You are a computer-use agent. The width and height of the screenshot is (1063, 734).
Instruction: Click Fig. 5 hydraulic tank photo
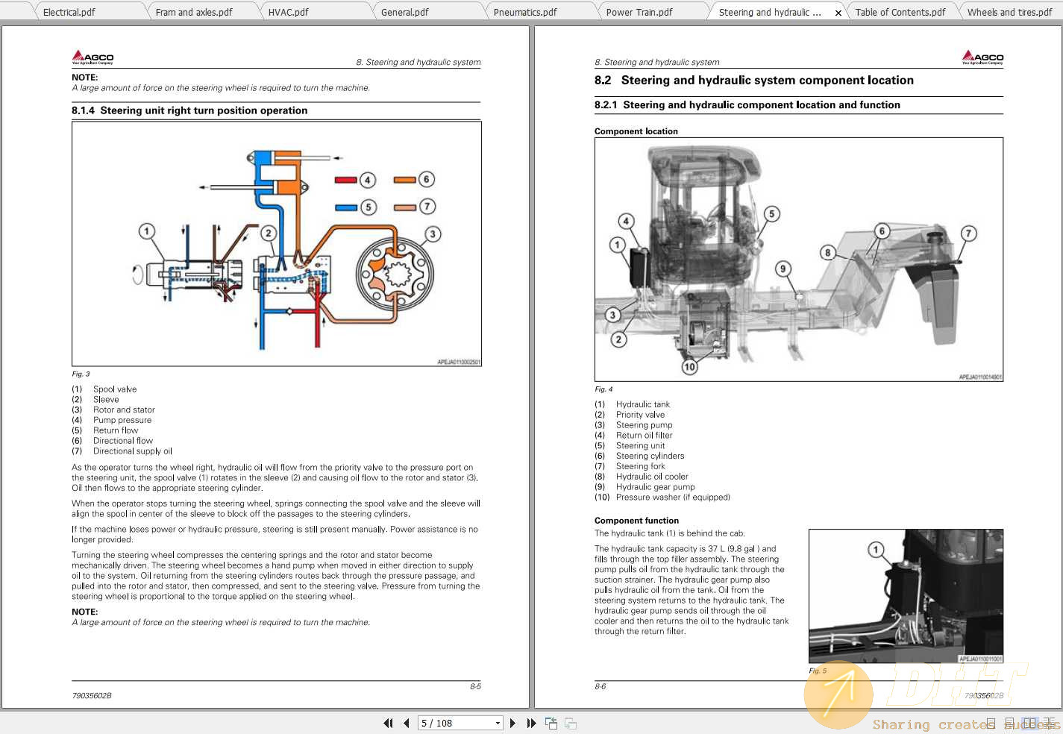[x=906, y=596]
